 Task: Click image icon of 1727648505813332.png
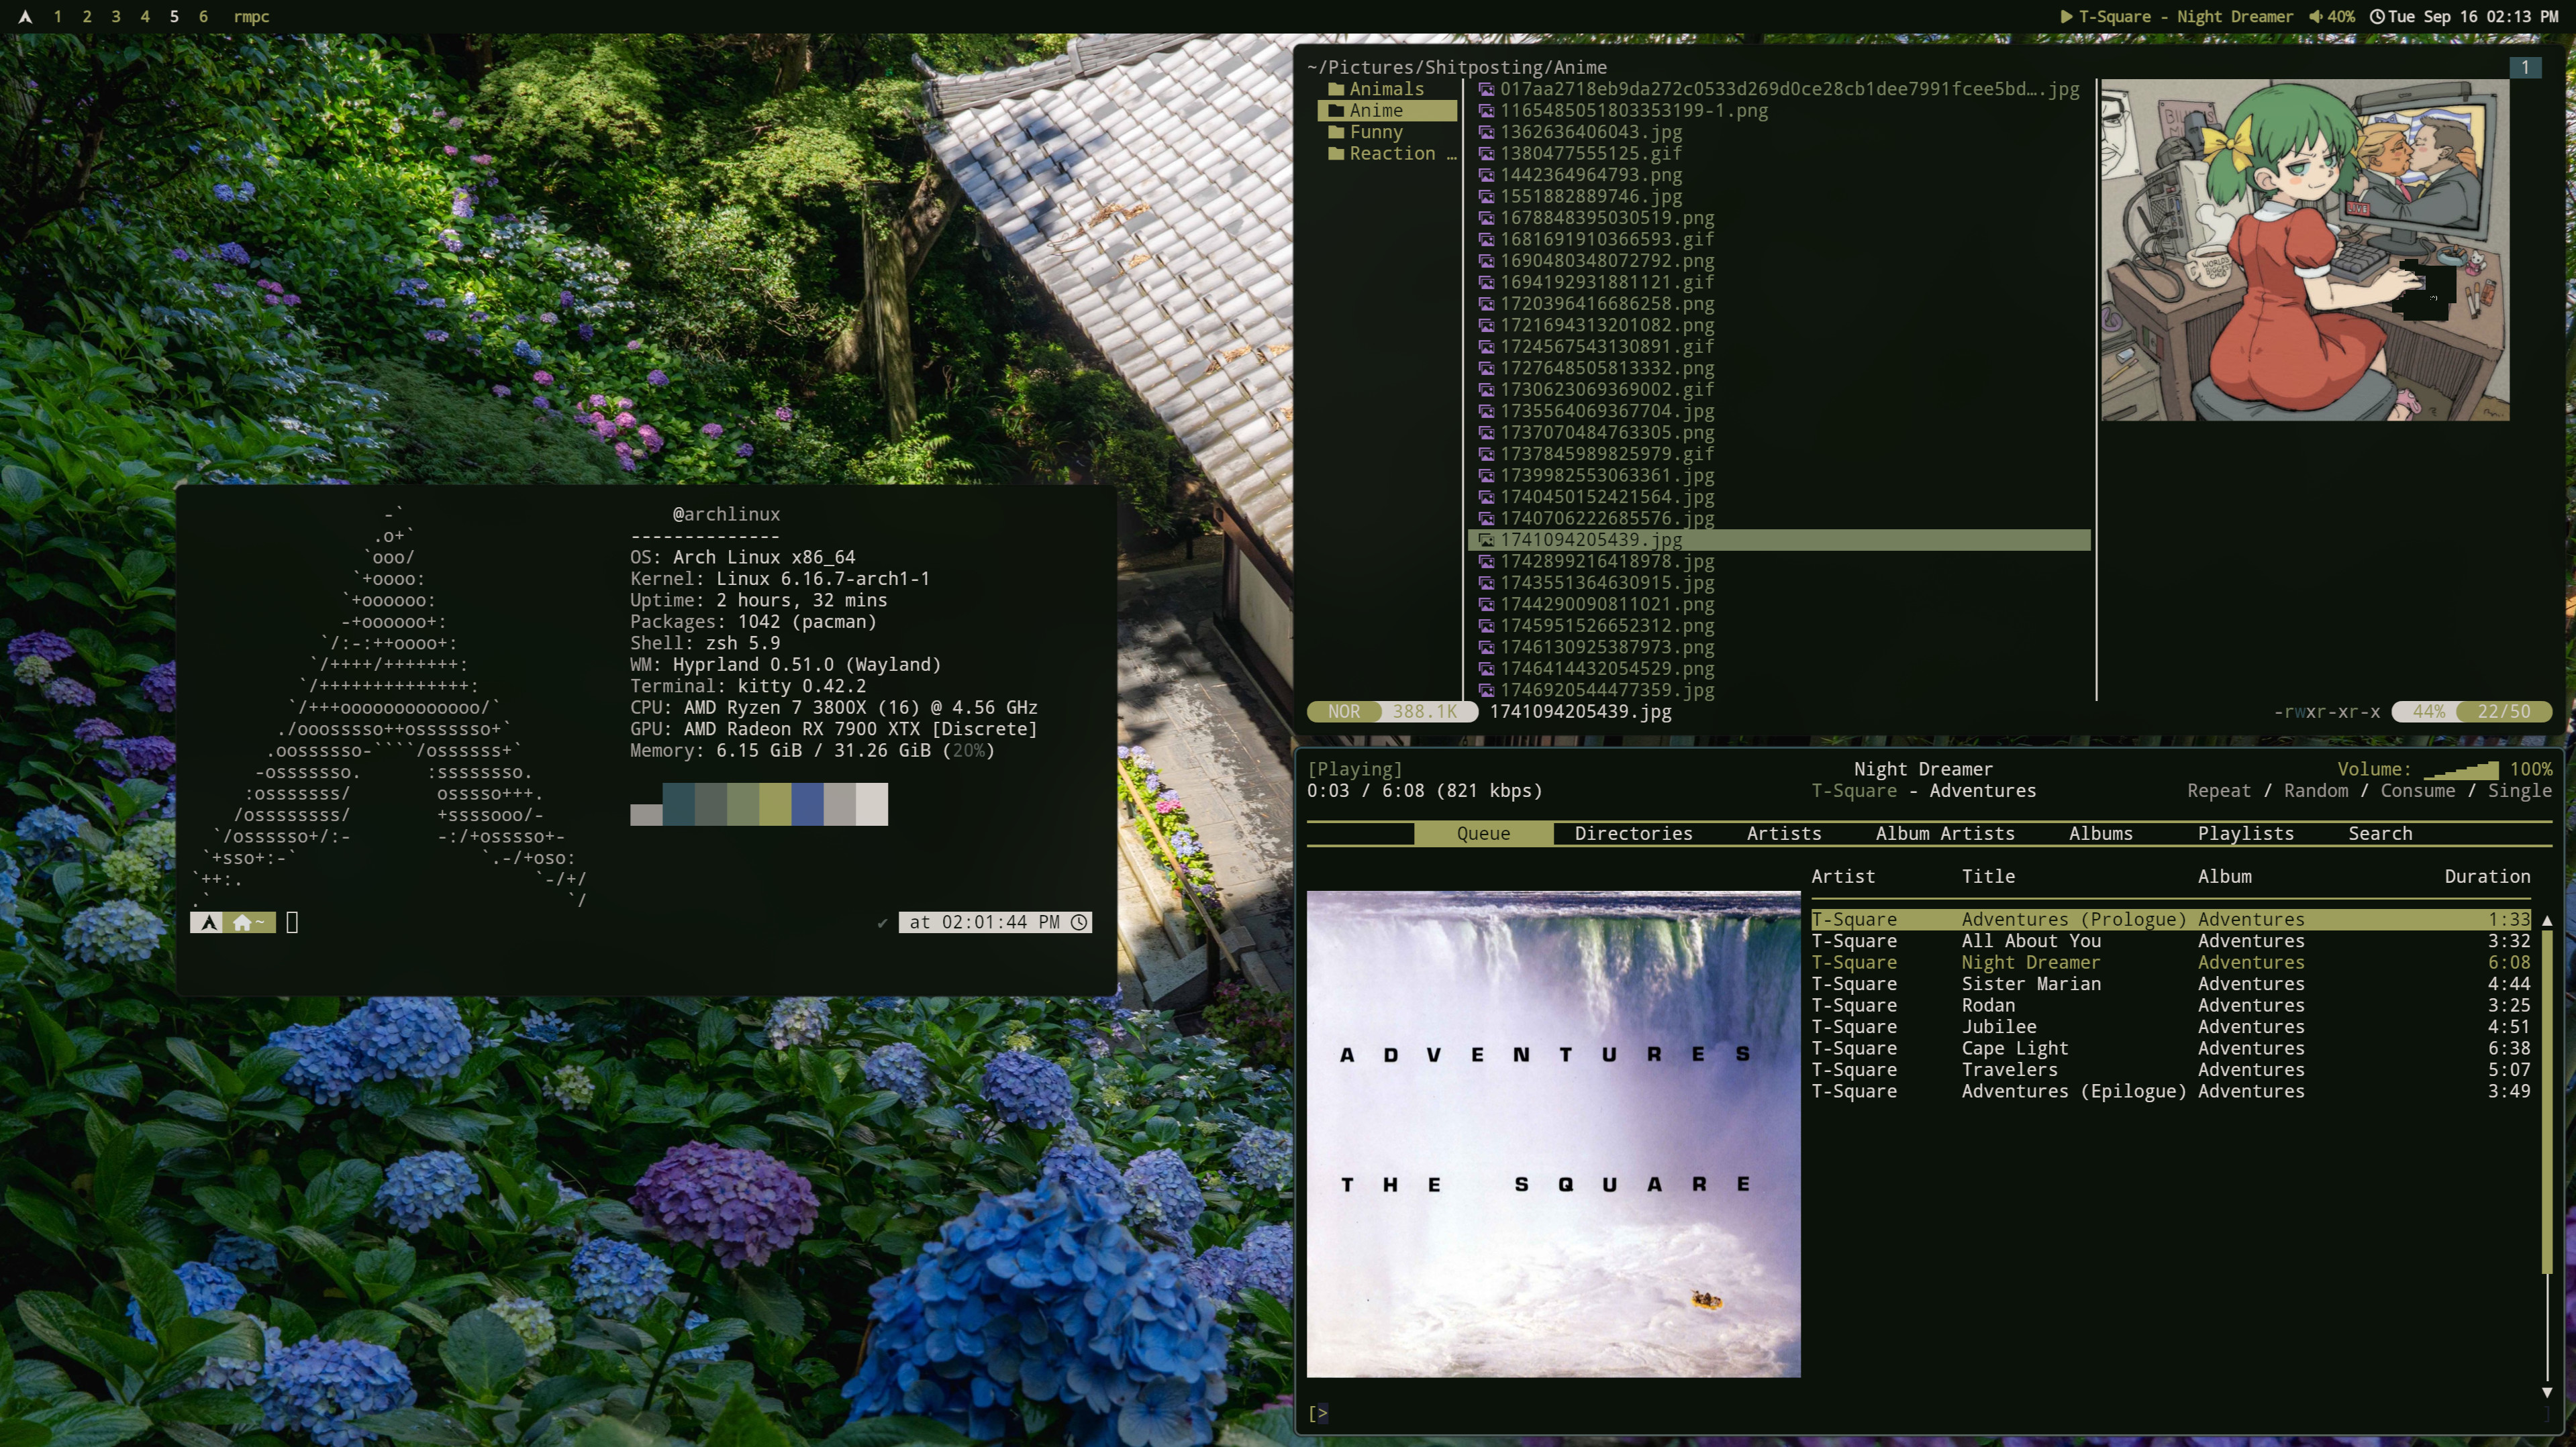tap(1486, 369)
